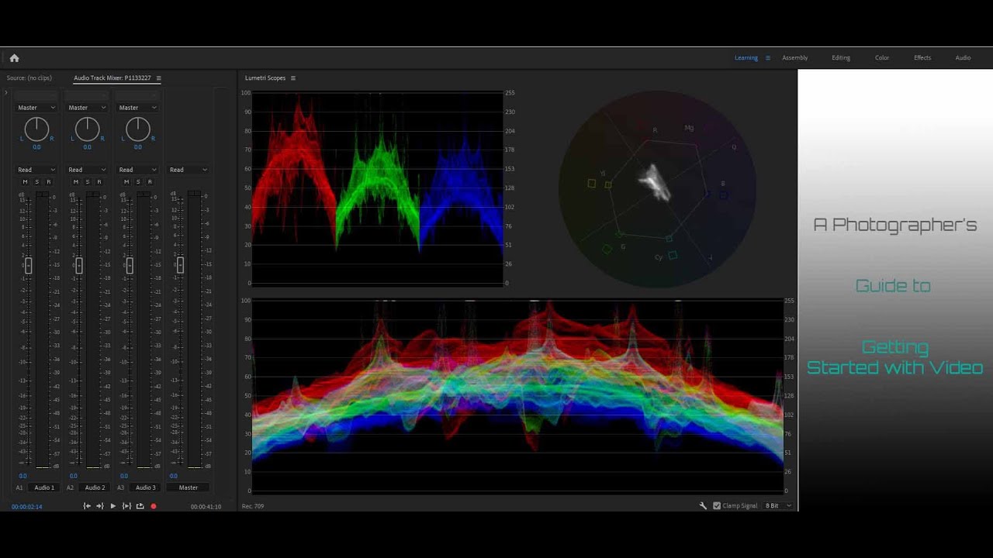
Task: Click the Audio 1 volume value 0.0
Action: (x=23, y=476)
